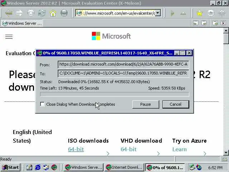Click the From URL field
The image size is (229, 172).
click(123, 64)
